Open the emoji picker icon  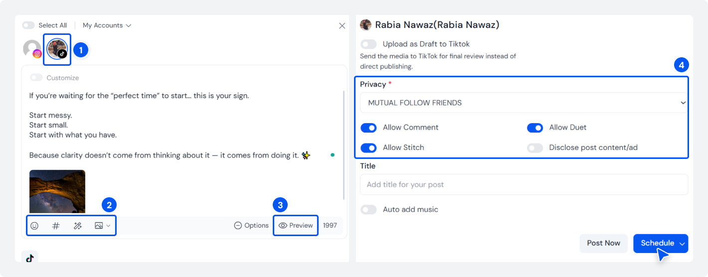coord(34,226)
